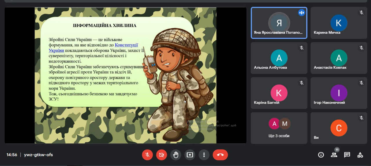371x166 pixels.
Task: Click muted mic icon on Альона Албутова tile
Action: pos(301,48)
